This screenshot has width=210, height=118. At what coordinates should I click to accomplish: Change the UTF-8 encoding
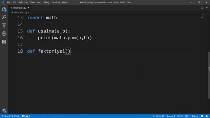pyautogui.click(x=180, y=116)
